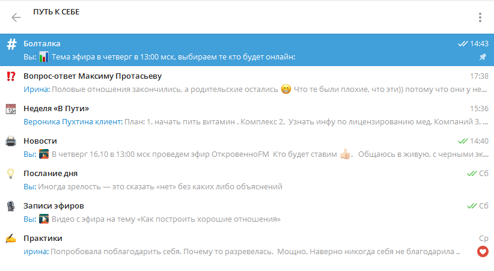Image resolution: width=494 pixels, height=271 pixels.
Task: Click the poll chart icon in Болталка preview
Action: [44, 57]
